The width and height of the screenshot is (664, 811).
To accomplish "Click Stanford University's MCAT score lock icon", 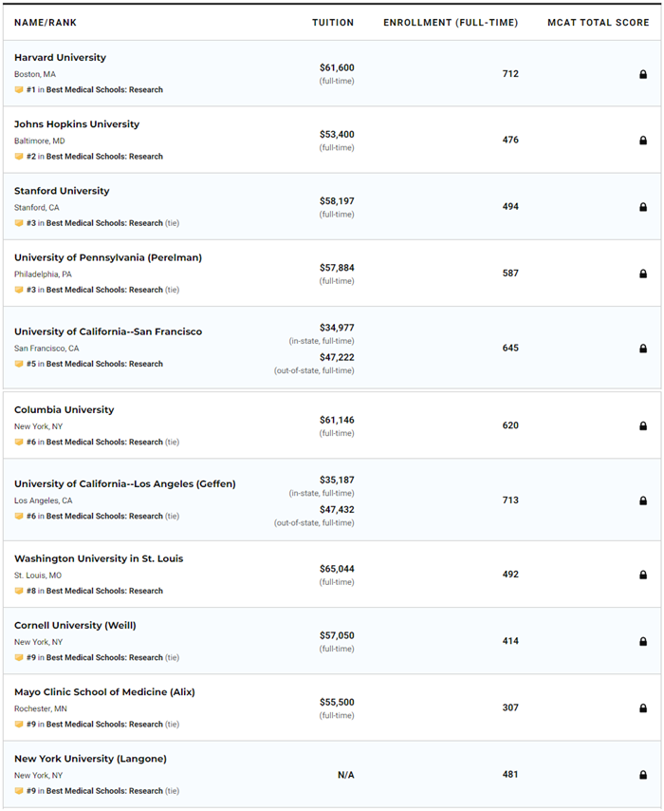I will 643,207.
